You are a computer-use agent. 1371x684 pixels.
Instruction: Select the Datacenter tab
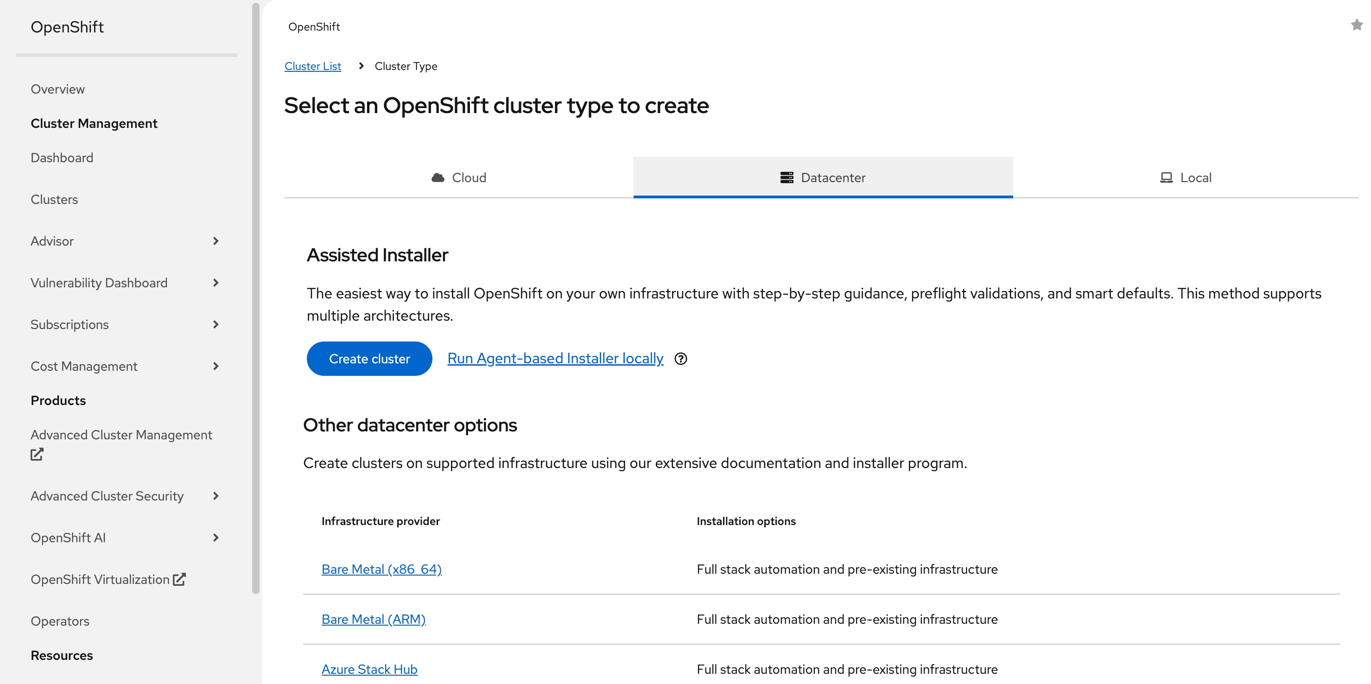823,177
